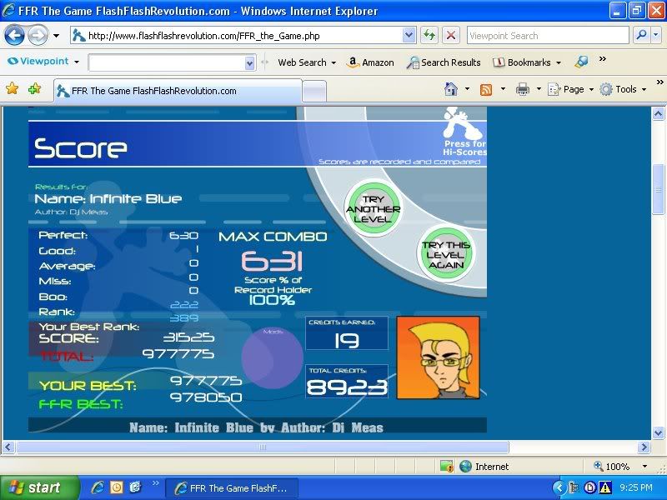This screenshot has height=500, width=667.
Task: Click the browser Back arrow button
Action: point(15,36)
